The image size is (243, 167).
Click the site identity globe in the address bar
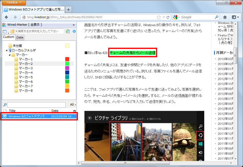(24, 17)
